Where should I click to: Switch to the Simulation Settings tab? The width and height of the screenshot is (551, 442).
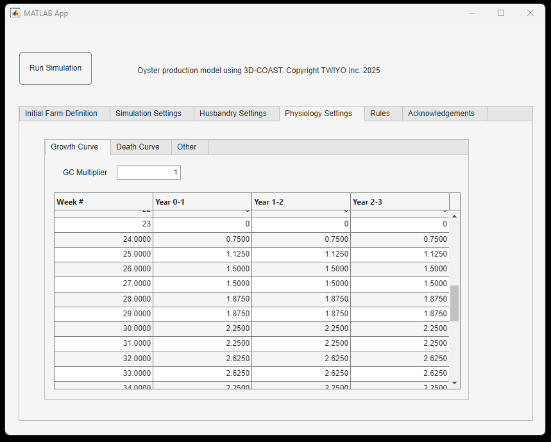(x=148, y=114)
